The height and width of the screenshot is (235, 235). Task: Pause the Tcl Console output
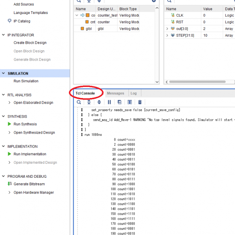109,102
